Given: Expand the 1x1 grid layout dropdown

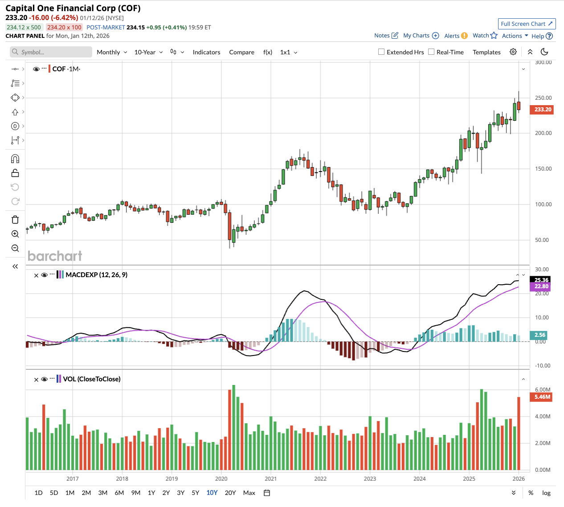Looking at the screenshot, I should pos(289,52).
